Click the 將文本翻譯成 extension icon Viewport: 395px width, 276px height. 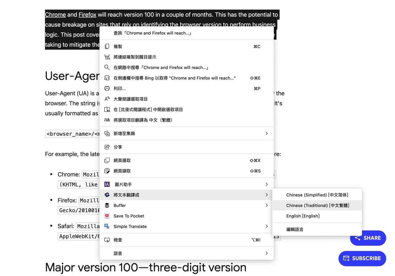tap(107, 195)
